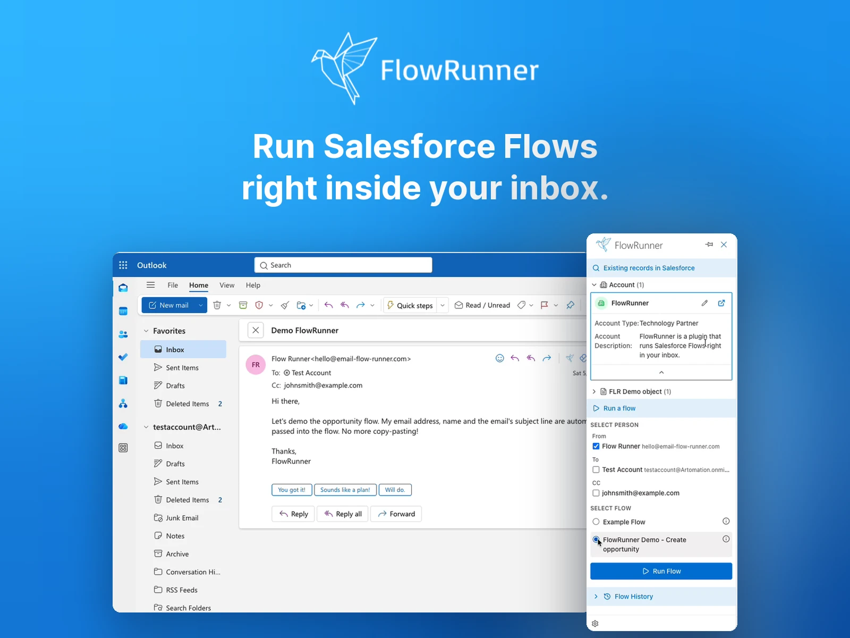Click the Move to folder icon
Viewport: 850px width, 638px height.
click(x=301, y=305)
